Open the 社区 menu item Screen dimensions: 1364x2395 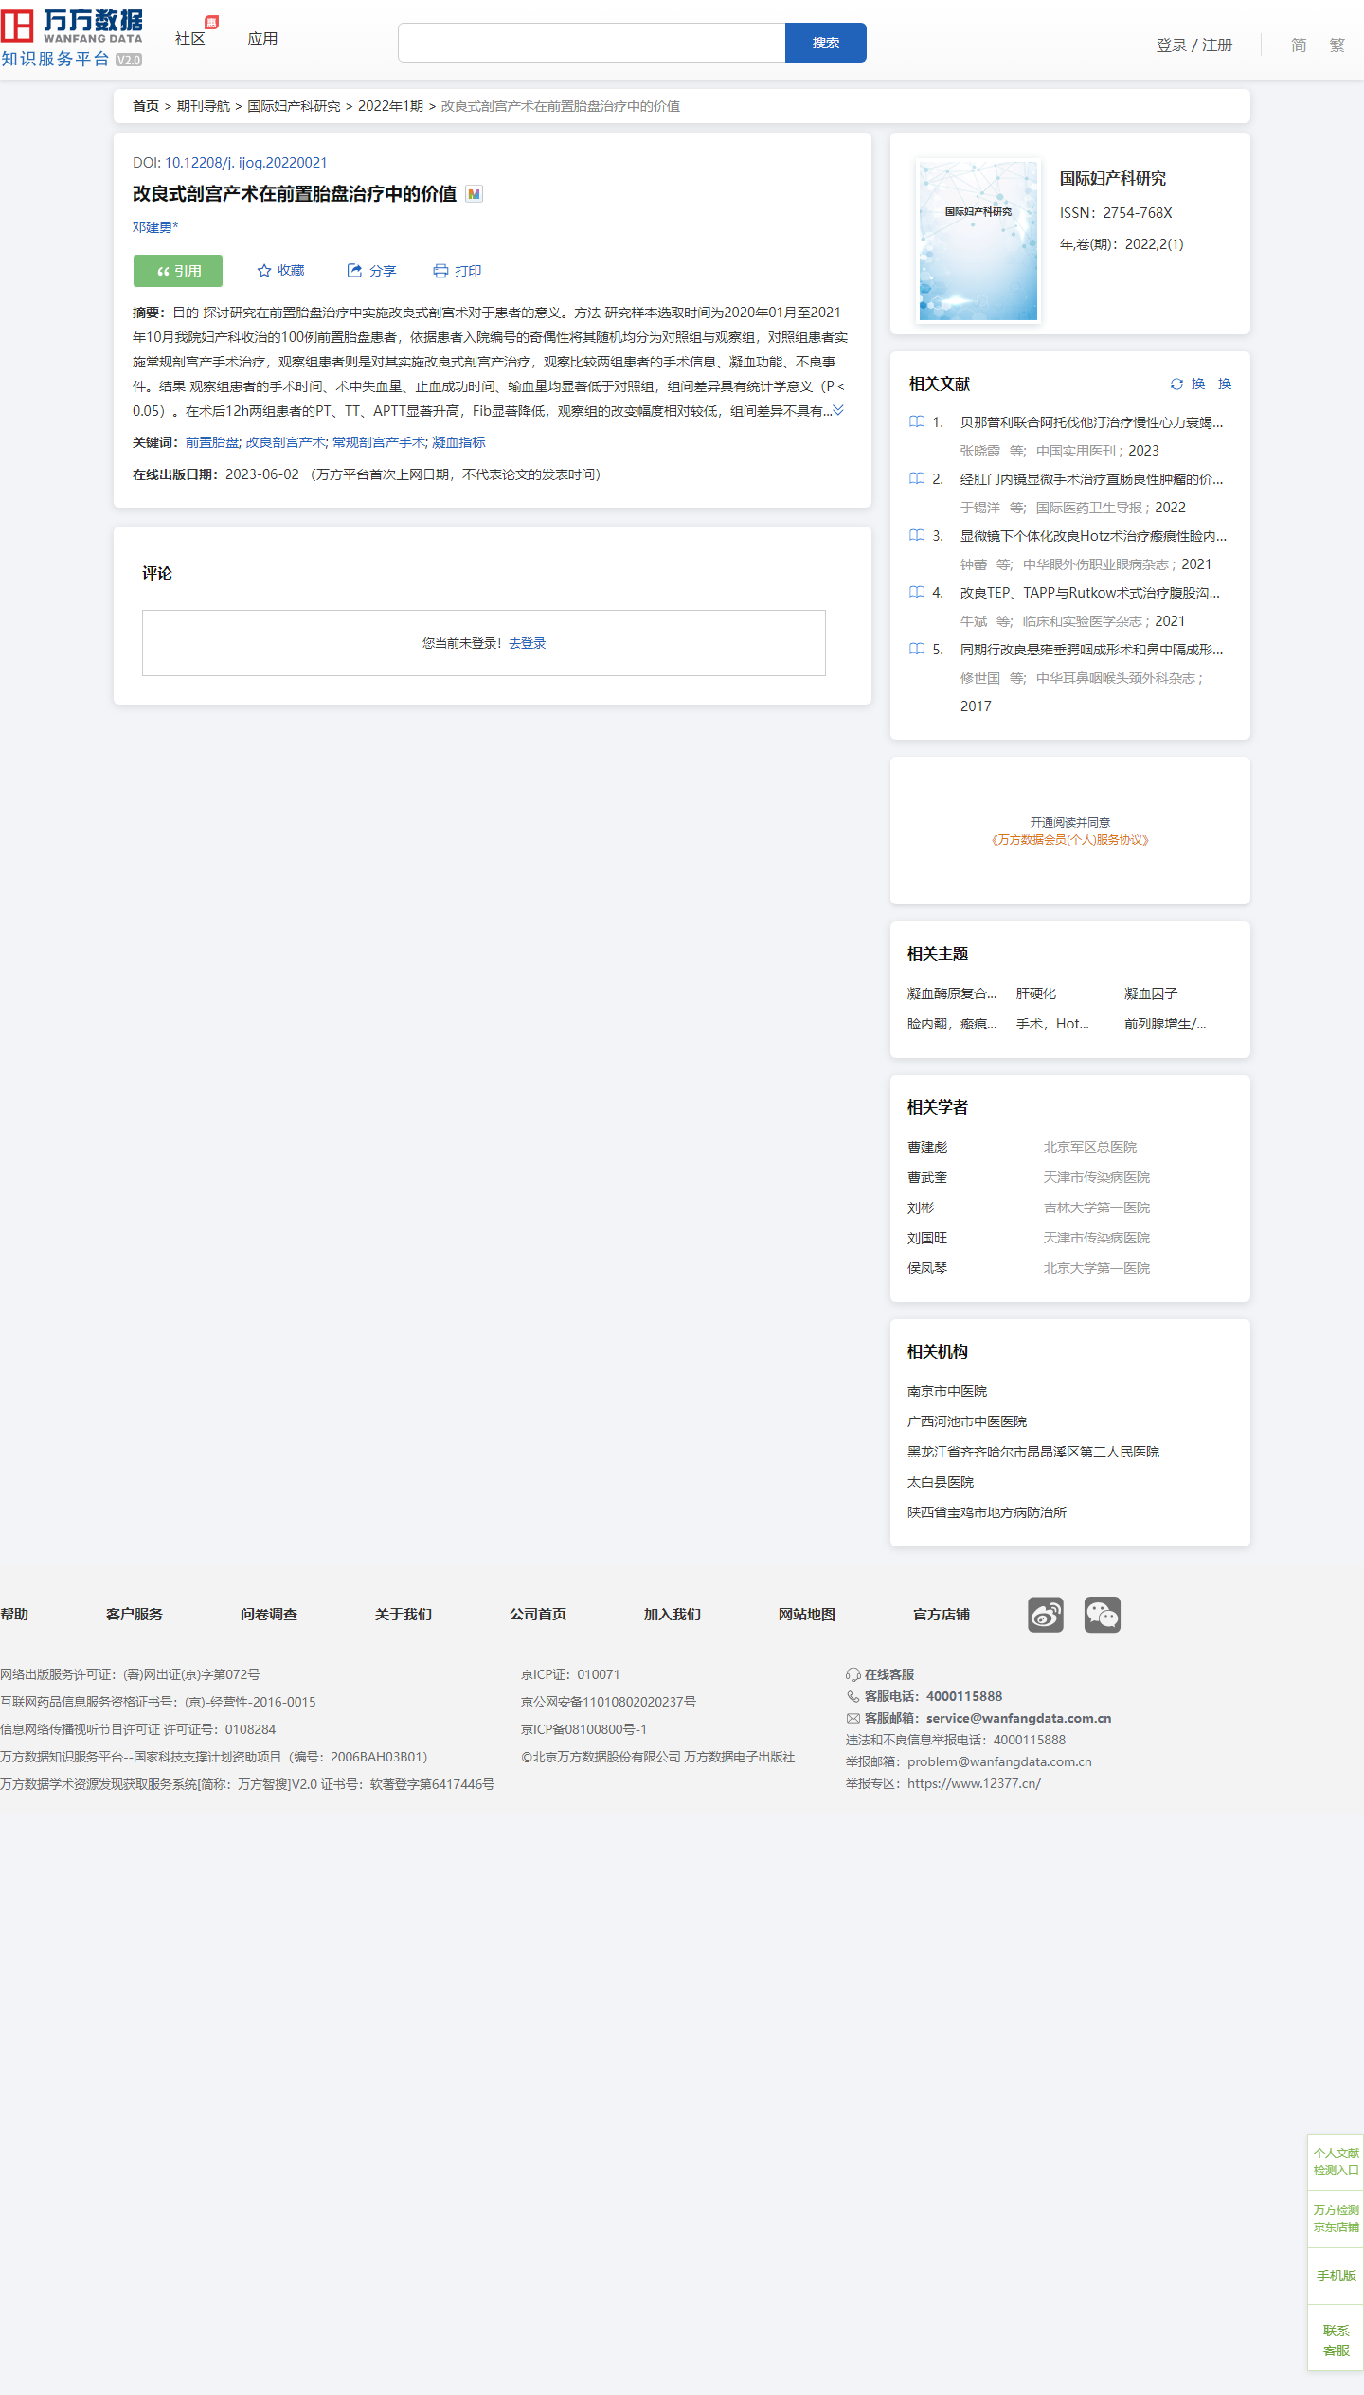pos(190,39)
